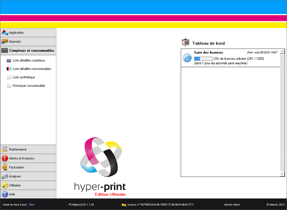The height and width of the screenshot is (210, 287).
Task: Click the info icon in Suivi des licences
Action: 187,58
